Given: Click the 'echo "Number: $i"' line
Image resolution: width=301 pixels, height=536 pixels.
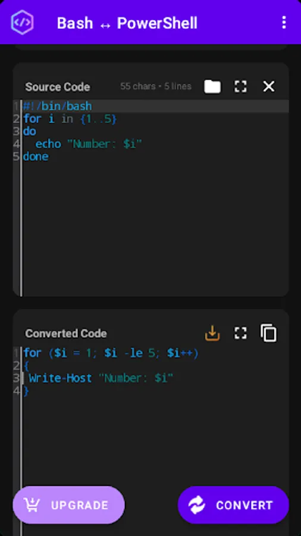Looking at the screenshot, I should [89, 144].
